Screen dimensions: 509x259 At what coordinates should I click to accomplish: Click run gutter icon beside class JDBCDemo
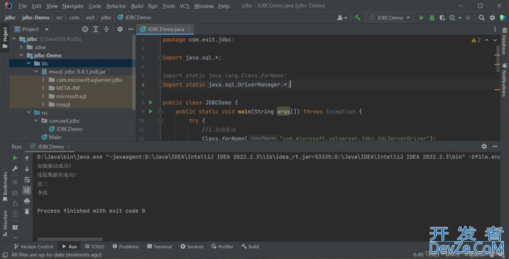[x=151, y=102]
